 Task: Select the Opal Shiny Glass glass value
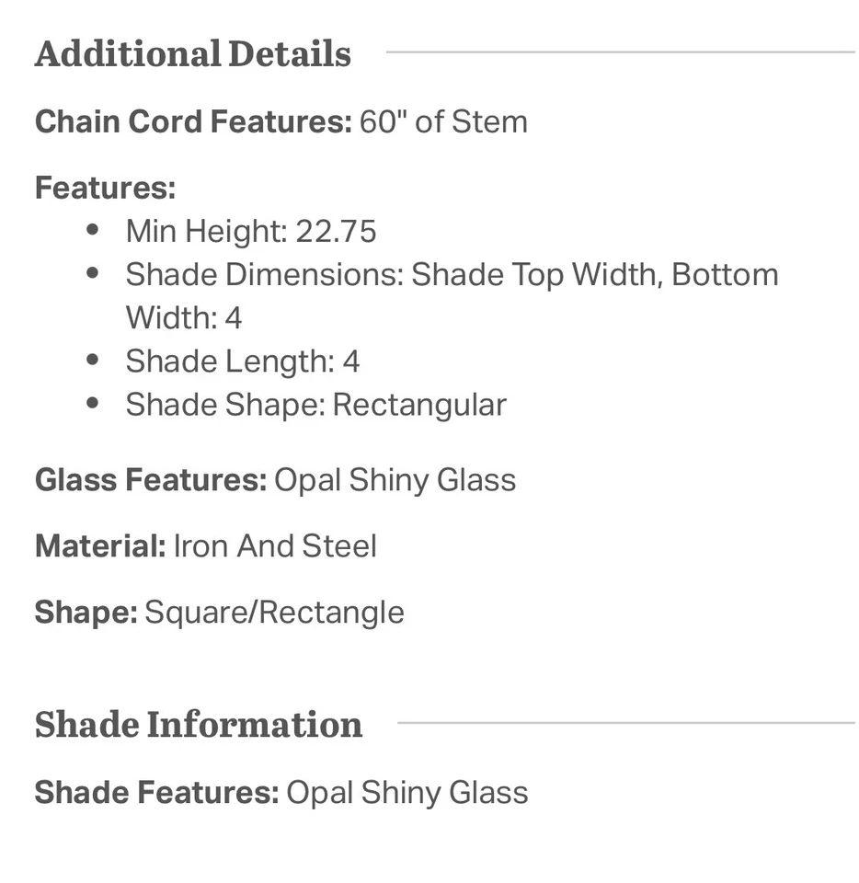395,480
